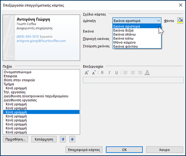The width and height of the screenshot is (186, 156).
Task: Open the font color picker
Action: pyautogui.click(x=147, y=72)
